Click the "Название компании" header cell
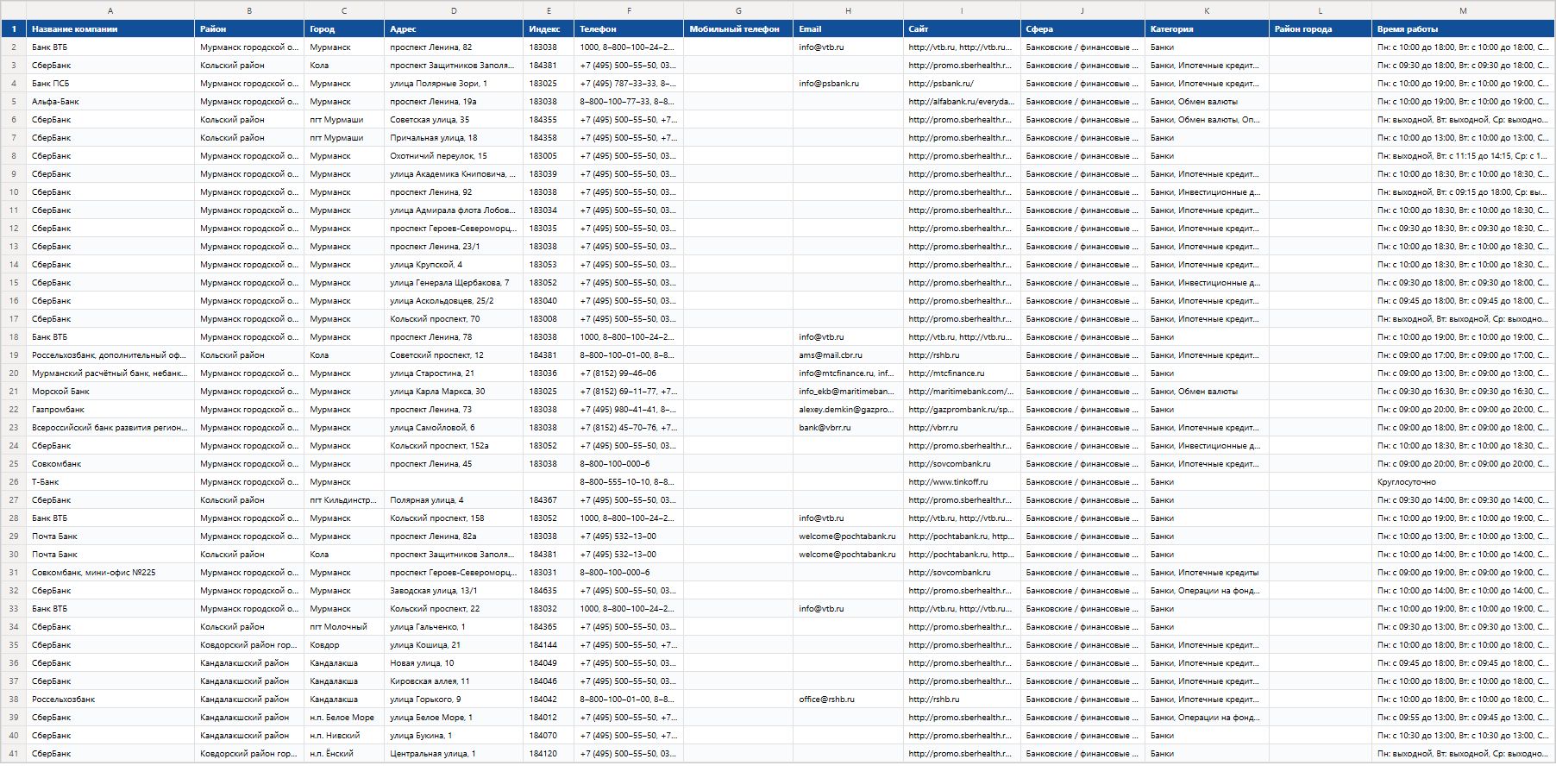Image resolution: width=1556 pixels, height=778 pixels. [x=110, y=29]
